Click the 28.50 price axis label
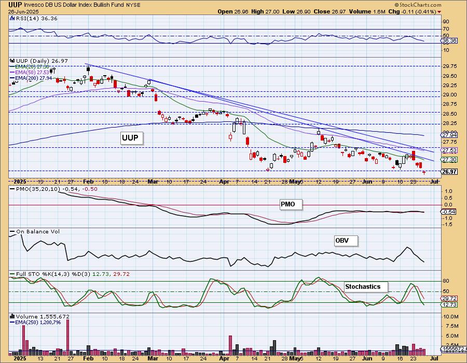467x363 pixels. (450, 114)
